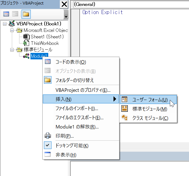Choose フォルダーの切り替え menu entry
The height and width of the screenshot is (176, 189).
pyautogui.click(x=81, y=80)
